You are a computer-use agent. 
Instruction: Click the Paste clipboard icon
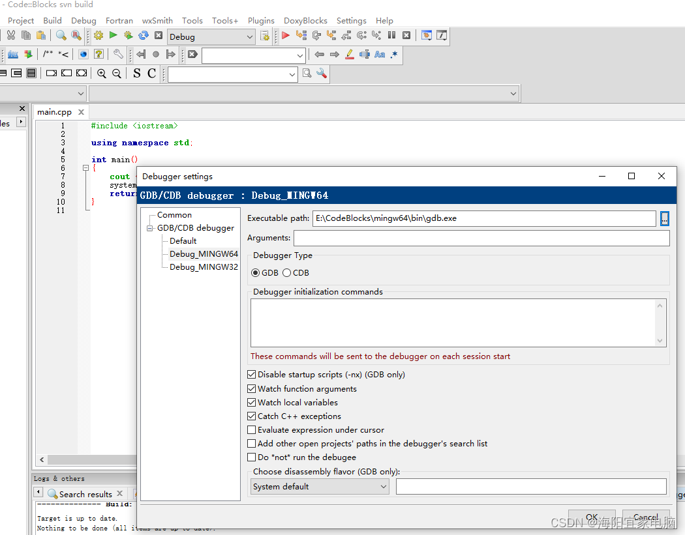click(x=41, y=35)
